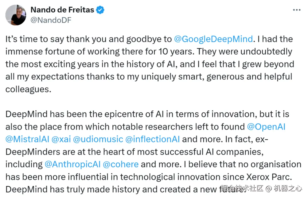
Task: Open the @udiomusic mention
Action: click(x=98, y=139)
